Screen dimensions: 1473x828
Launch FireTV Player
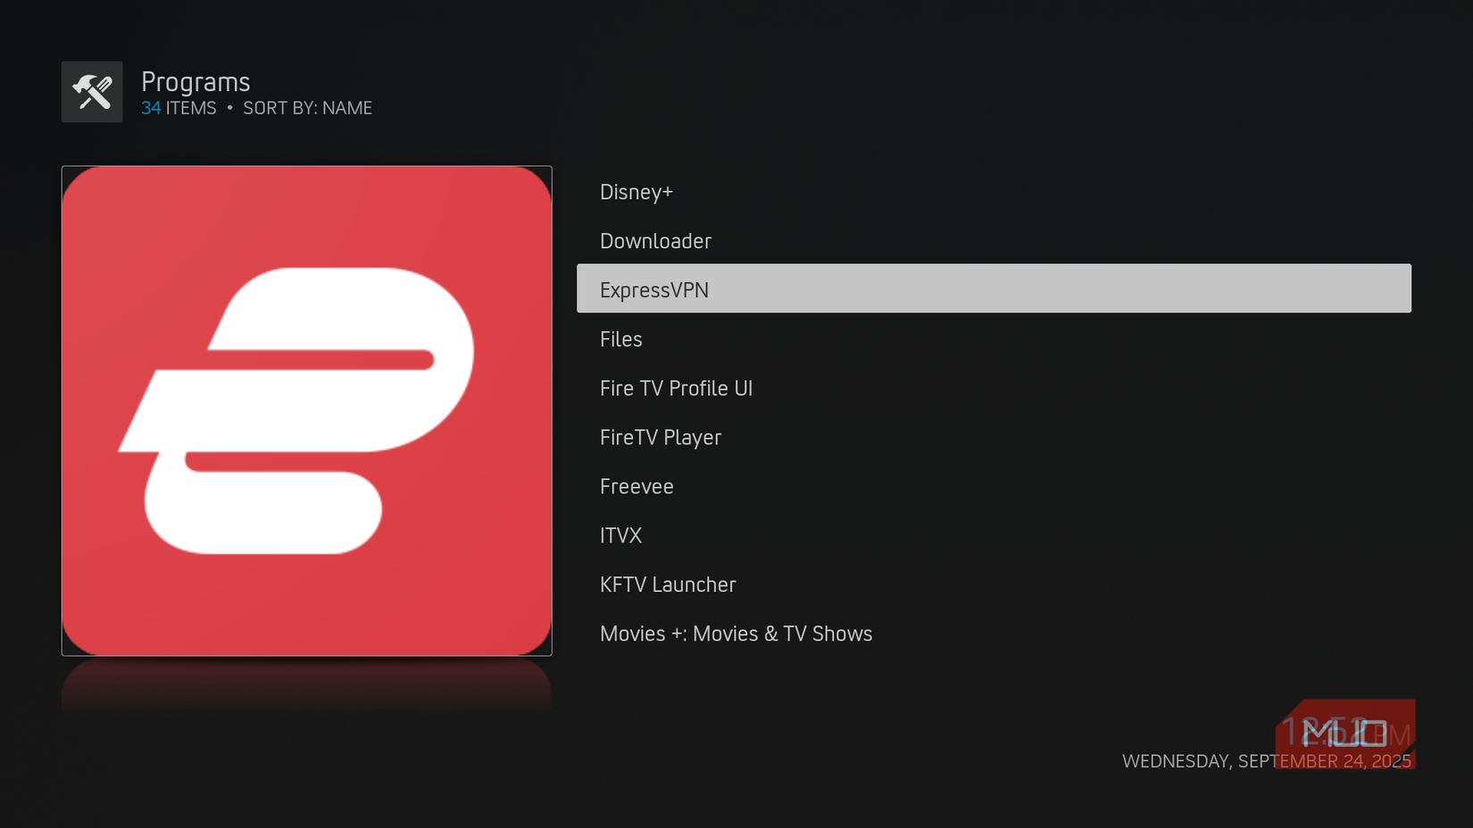(661, 436)
